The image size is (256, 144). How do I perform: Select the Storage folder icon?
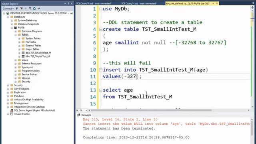click(19, 78)
